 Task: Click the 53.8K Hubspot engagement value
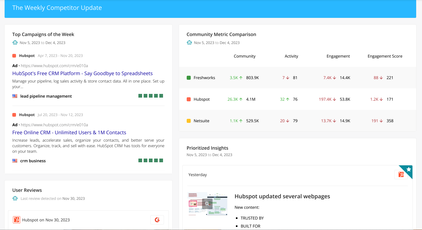click(x=345, y=99)
